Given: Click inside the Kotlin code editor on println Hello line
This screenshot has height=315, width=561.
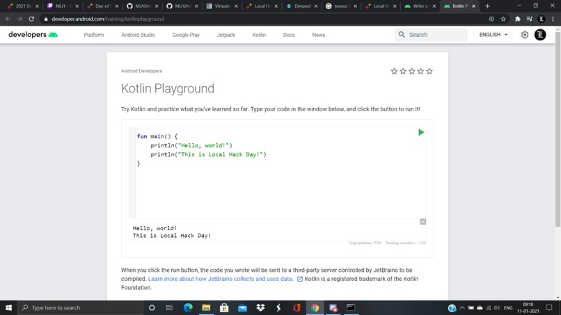Looking at the screenshot, I should click(191, 145).
